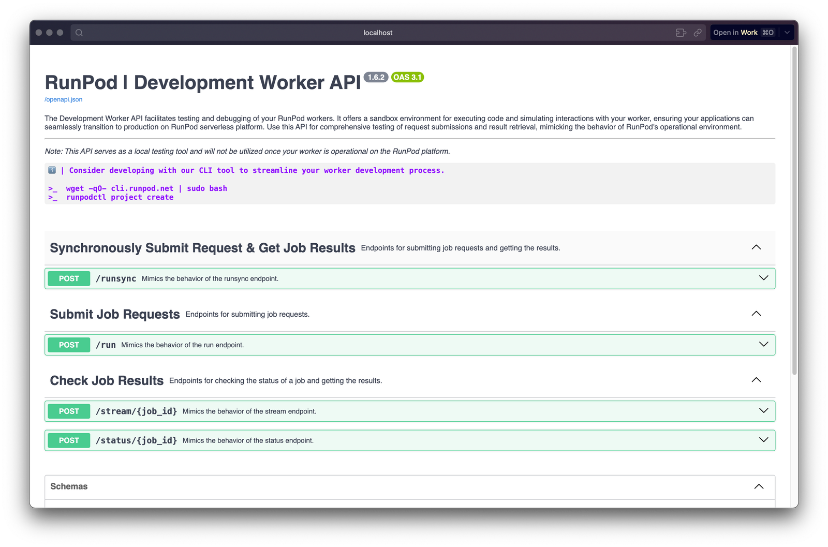Click the search icon in the address bar
The width and height of the screenshot is (828, 547).
pos(79,32)
